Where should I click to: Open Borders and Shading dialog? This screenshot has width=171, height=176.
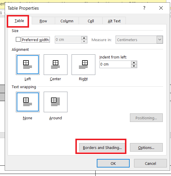[x=102, y=147]
